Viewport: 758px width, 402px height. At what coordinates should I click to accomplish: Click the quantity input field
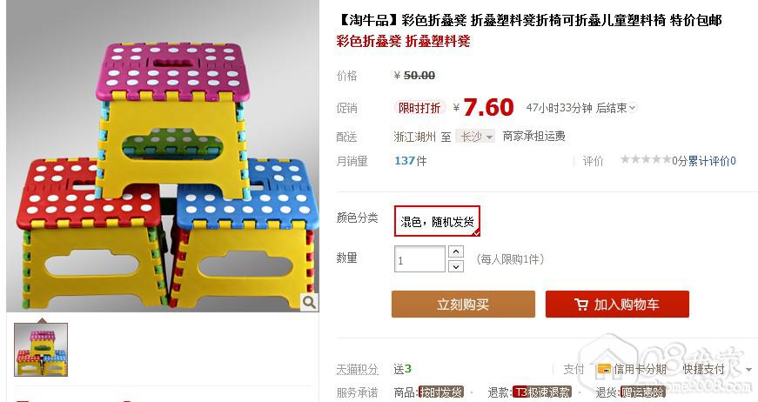coord(419,259)
